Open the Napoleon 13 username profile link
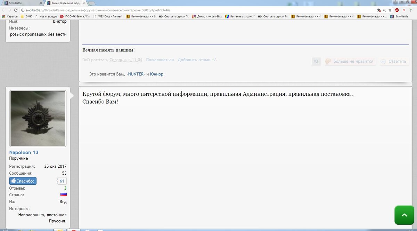The image size is (417, 231). pos(24,152)
